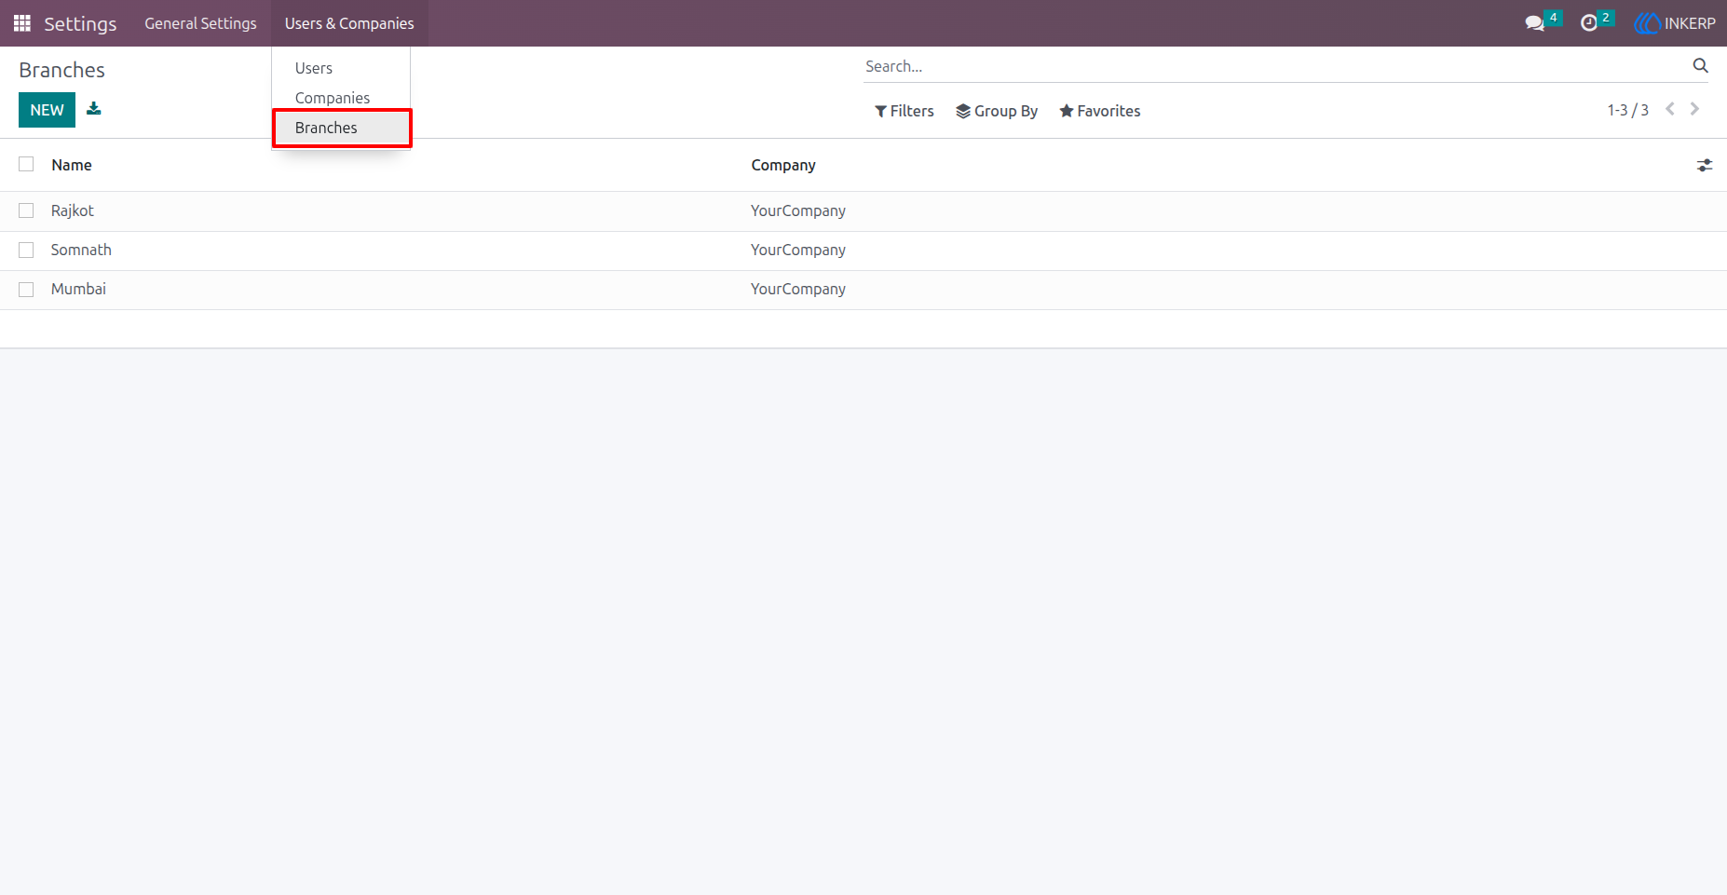Focus the Search input field
Screen dimensions: 1727x895
(1274, 66)
